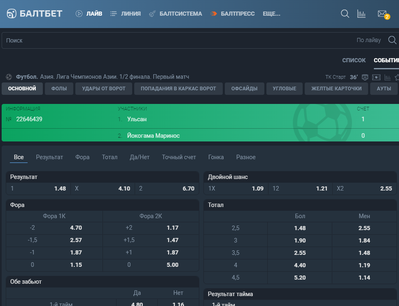Switch to the СОБЫТИЕ view tab
Screen dimensions: 399x306
click(386, 60)
